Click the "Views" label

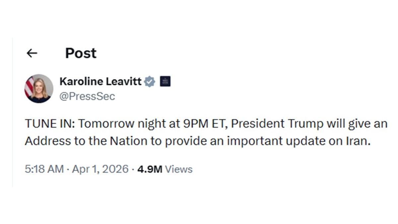pos(179,169)
